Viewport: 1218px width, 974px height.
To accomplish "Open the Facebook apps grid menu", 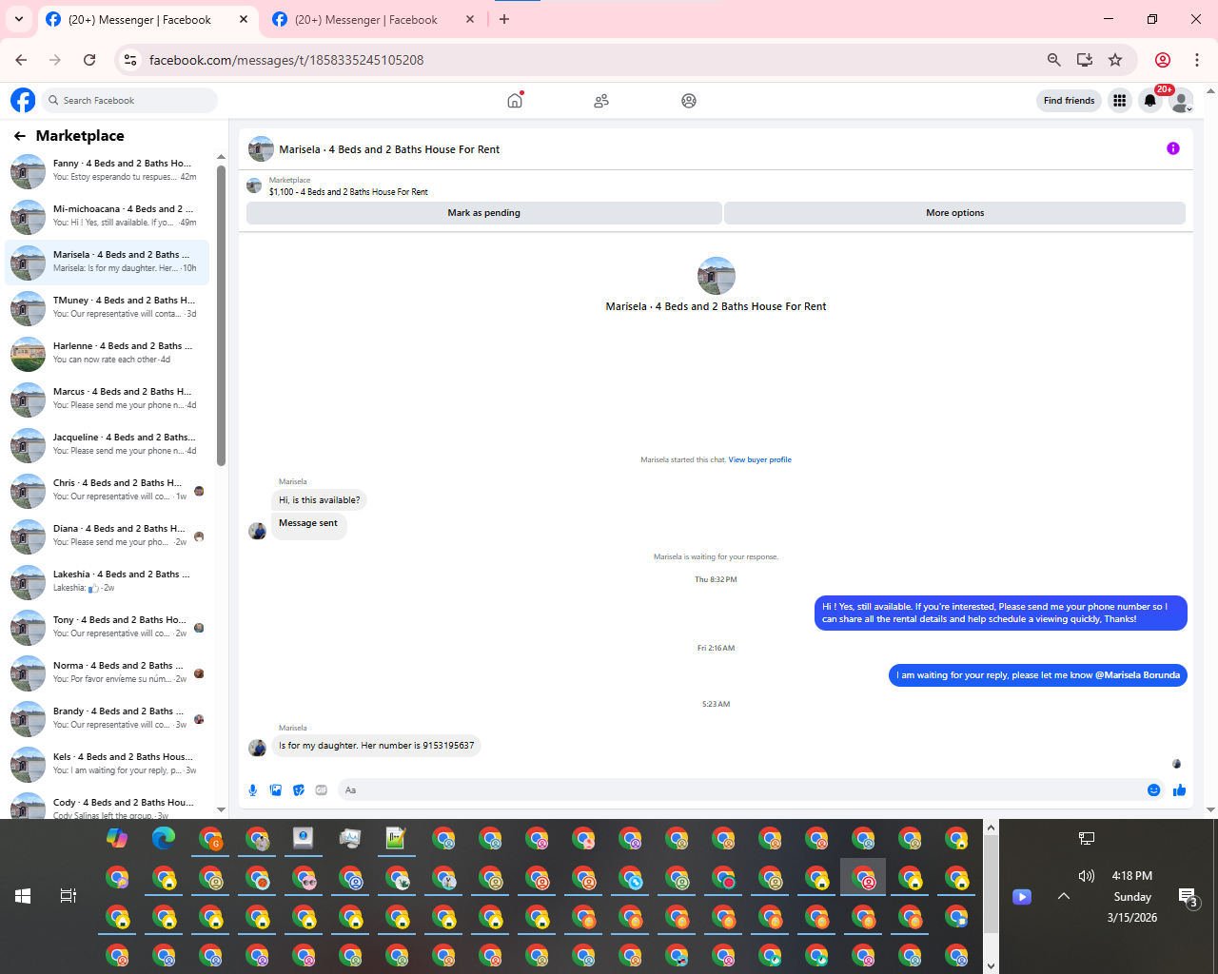I will pos(1120,100).
